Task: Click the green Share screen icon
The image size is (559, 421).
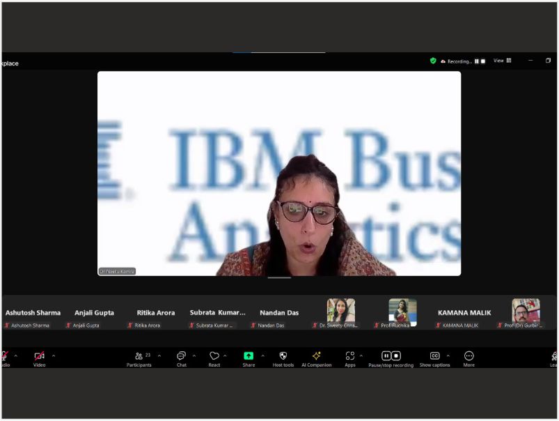Action: point(249,356)
